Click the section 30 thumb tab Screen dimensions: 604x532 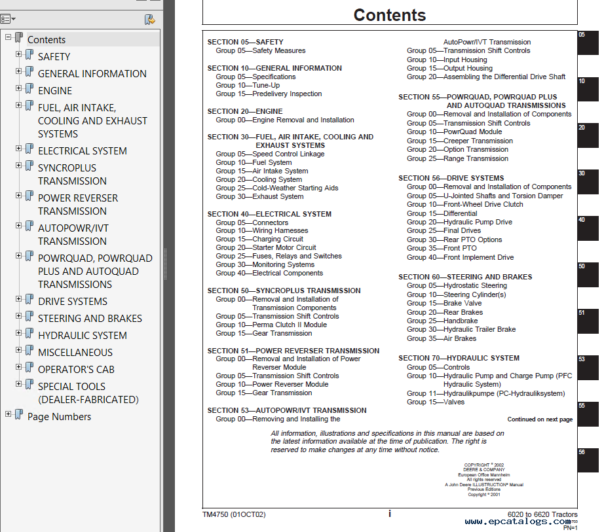[588, 181]
